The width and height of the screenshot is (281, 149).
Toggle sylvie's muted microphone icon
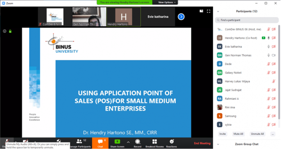268,125
